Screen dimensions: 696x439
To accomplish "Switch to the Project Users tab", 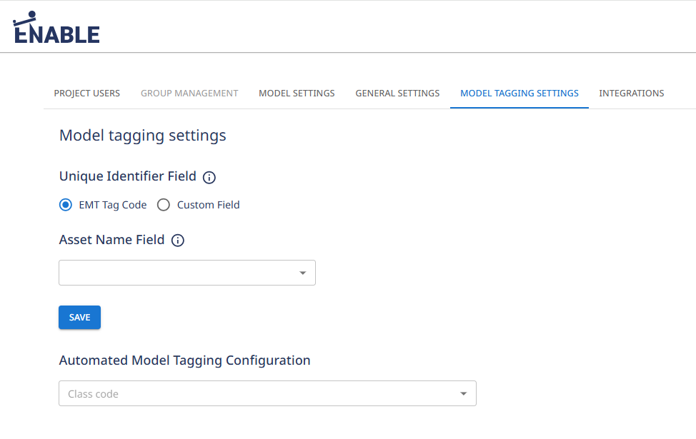I will (x=87, y=94).
